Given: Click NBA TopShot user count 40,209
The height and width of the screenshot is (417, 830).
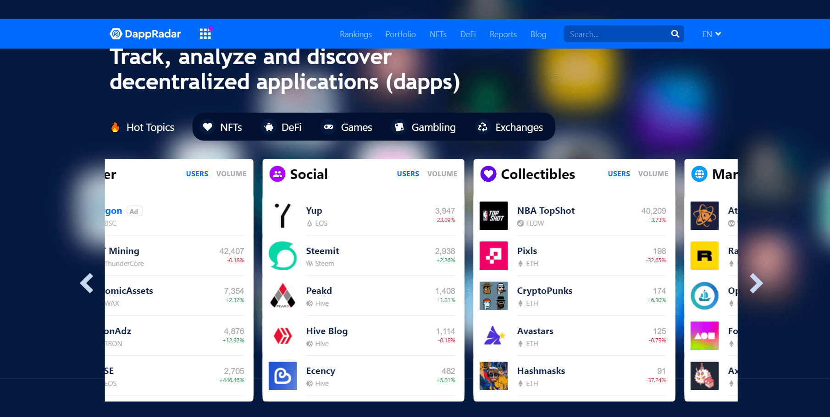Looking at the screenshot, I should click(x=653, y=211).
